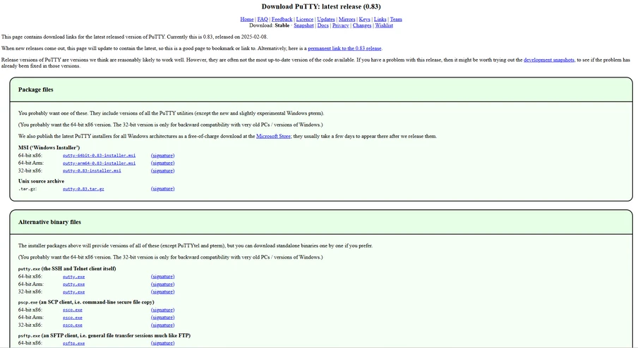638x348 pixels.
Task: Visit the Licence page
Action: 304,19
